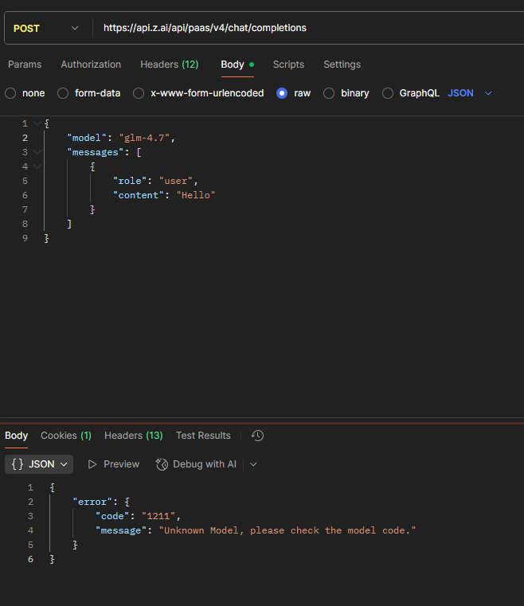
Task: Collapse the root object fold arrow on line 1
Action: coord(37,123)
